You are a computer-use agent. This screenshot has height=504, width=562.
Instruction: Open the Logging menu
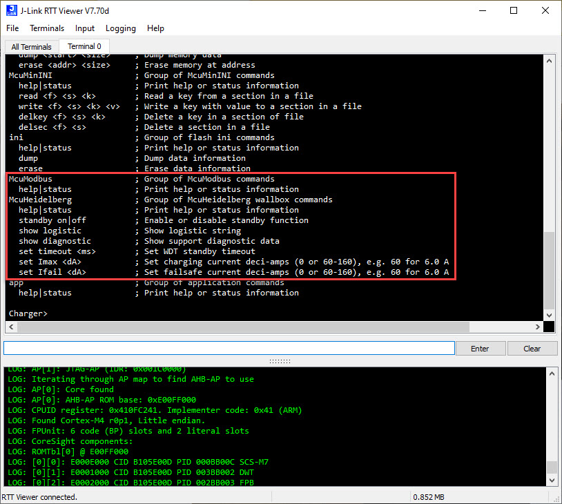pos(120,28)
